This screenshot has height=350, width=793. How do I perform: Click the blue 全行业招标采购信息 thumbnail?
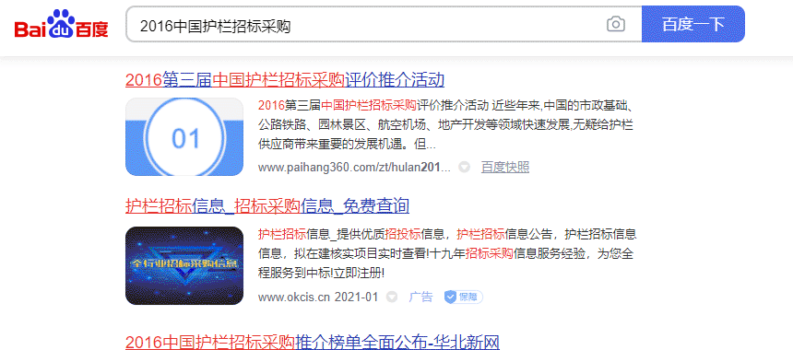click(x=184, y=265)
